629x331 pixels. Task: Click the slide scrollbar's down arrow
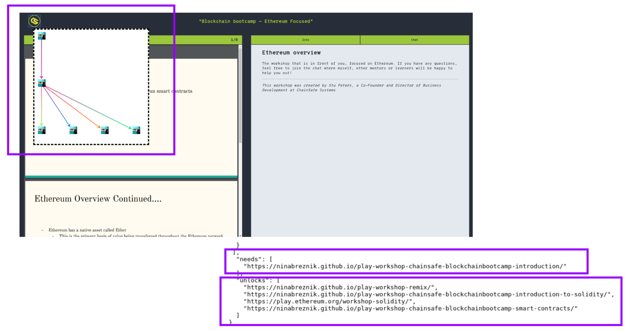tap(240, 235)
